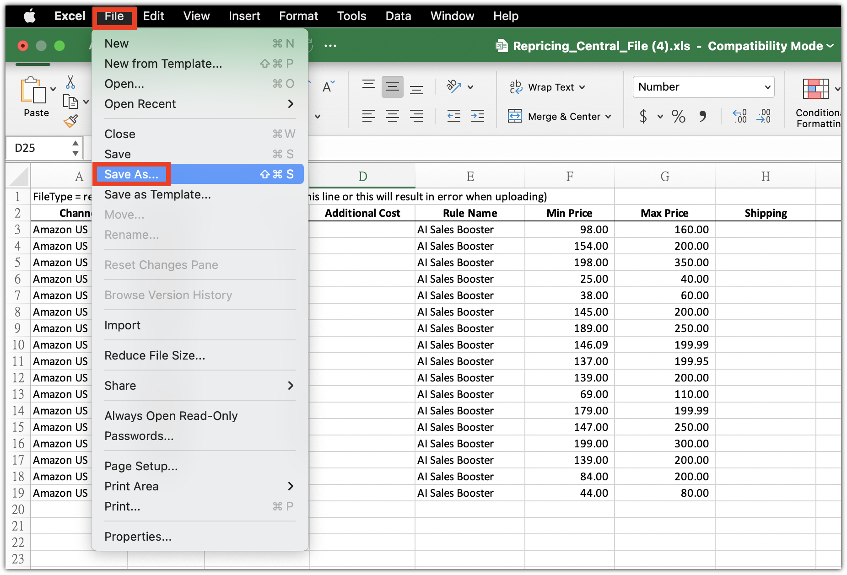Center text horizontally

coord(393,116)
